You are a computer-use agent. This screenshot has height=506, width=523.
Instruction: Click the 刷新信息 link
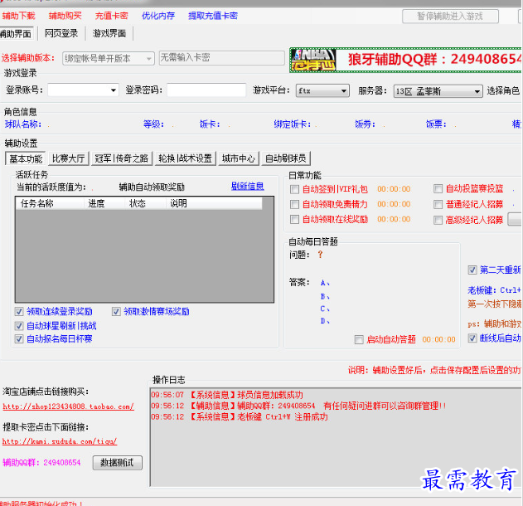pos(248,186)
